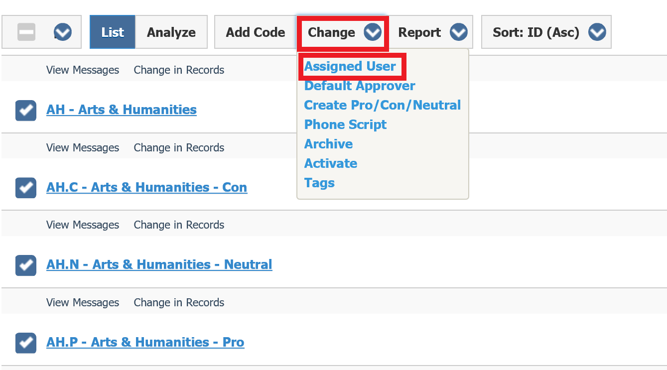Click Change in Records above AH.P row
The height and width of the screenshot is (370, 667).
pos(179,303)
